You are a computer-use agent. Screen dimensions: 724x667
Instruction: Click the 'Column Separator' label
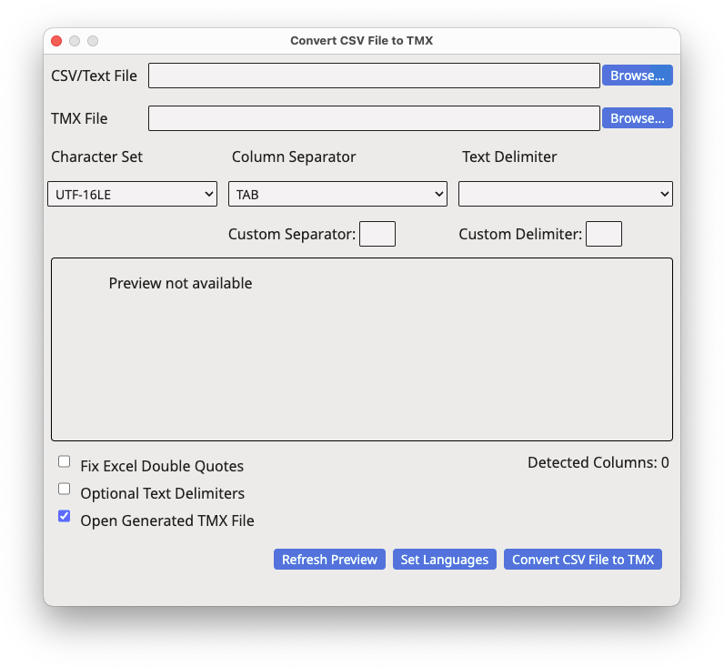pyautogui.click(x=294, y=157)
